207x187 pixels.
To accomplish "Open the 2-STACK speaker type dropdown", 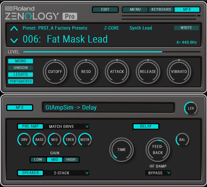I will point(67,173).
